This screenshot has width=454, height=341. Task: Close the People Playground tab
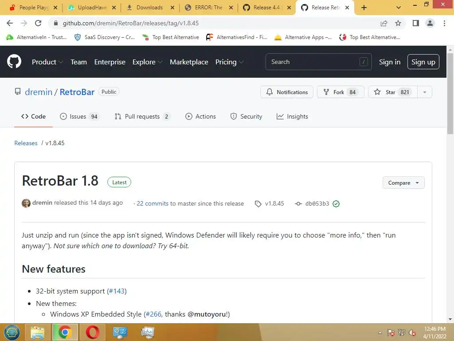55,8
